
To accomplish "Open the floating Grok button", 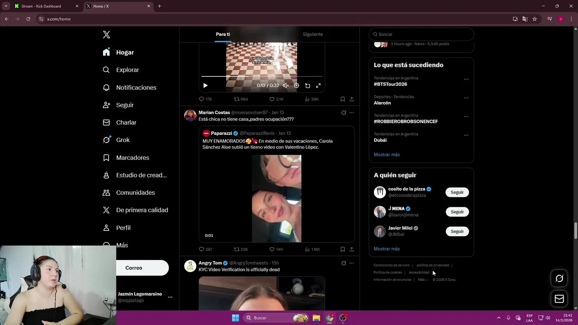I will point(559,279).
